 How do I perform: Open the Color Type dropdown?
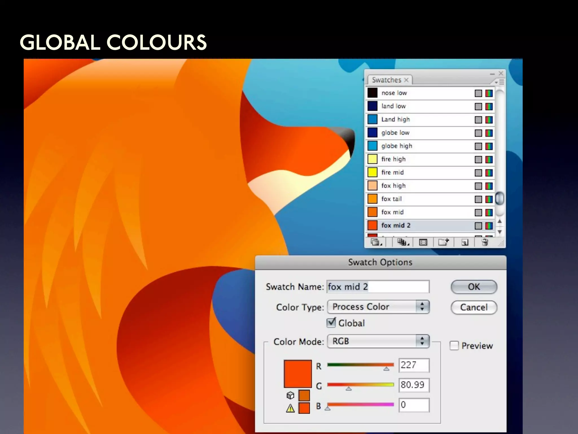378,307
